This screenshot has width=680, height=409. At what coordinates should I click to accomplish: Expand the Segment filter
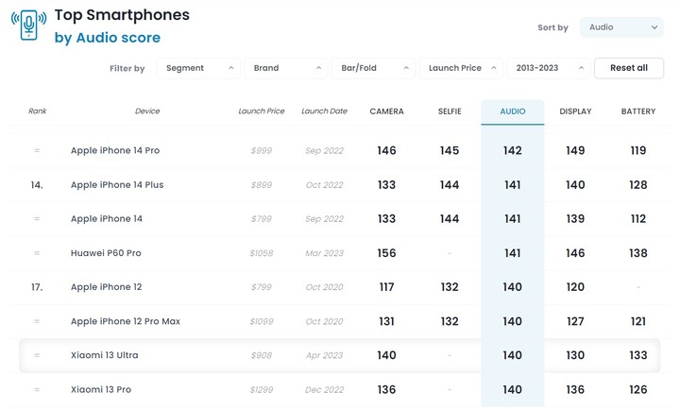198,68
